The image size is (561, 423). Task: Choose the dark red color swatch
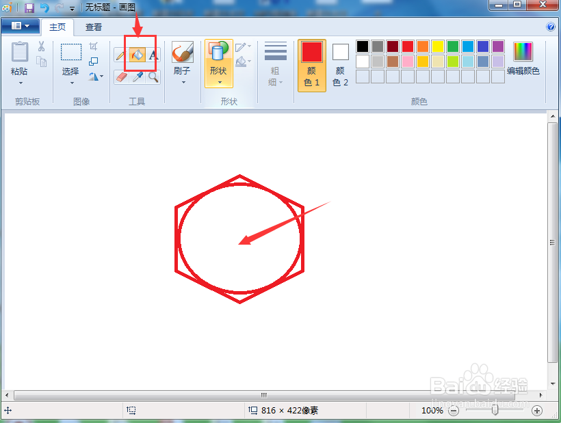[x=393, y=46]
